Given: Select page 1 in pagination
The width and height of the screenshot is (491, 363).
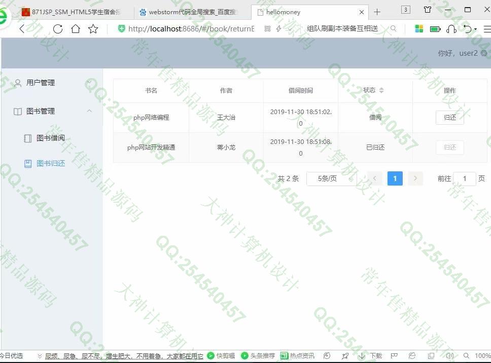Looking at the screenshot, I should coord(395,178).
